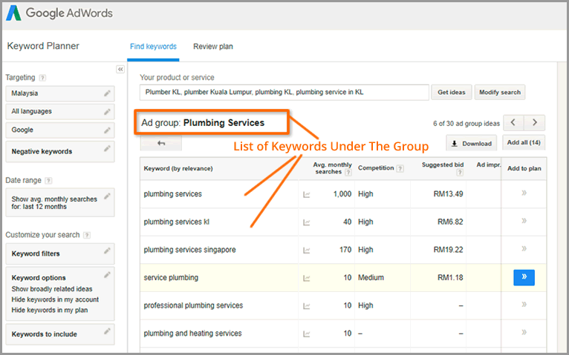Add plumbing services kl to plan
The height and width of the screenshot is (355, 569).
[x=524, y=221]
